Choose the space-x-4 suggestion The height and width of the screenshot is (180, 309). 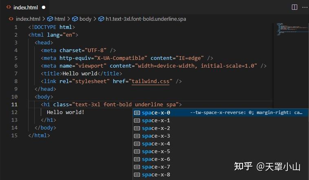221,144
